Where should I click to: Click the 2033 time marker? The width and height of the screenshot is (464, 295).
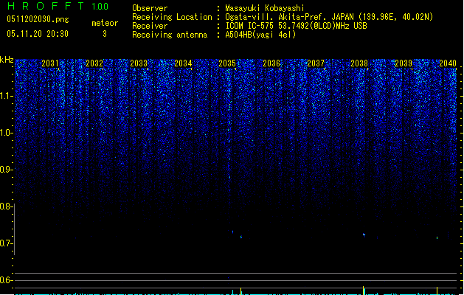tap(139, 63)
